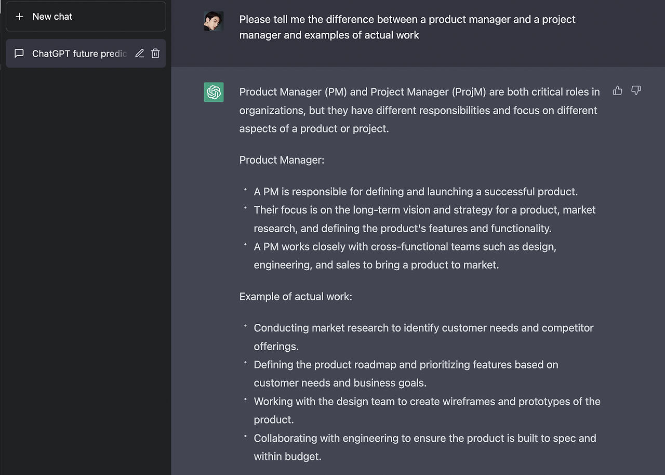Click the green ChatGPT logo avatar
The width and height of the screenshot is (665, 475).
click(214, 92)
